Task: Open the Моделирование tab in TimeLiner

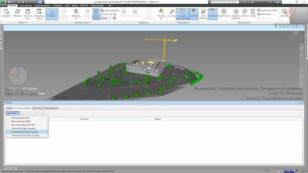Action: click(51, 108)
